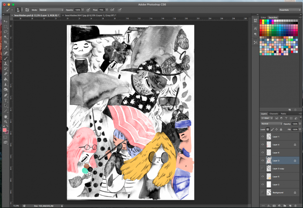Viewport: 303px width, 208px height.
Task: Enable airbrush mode icon in options bar
Action: point(112,10)
